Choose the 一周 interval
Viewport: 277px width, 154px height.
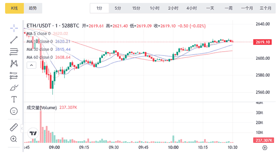tap(228, 8)
